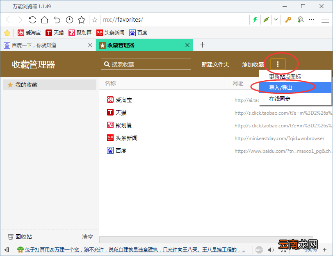Click the yellow star on bookmarks bar
Screen dimensions: 333x256
pos(7,33)
